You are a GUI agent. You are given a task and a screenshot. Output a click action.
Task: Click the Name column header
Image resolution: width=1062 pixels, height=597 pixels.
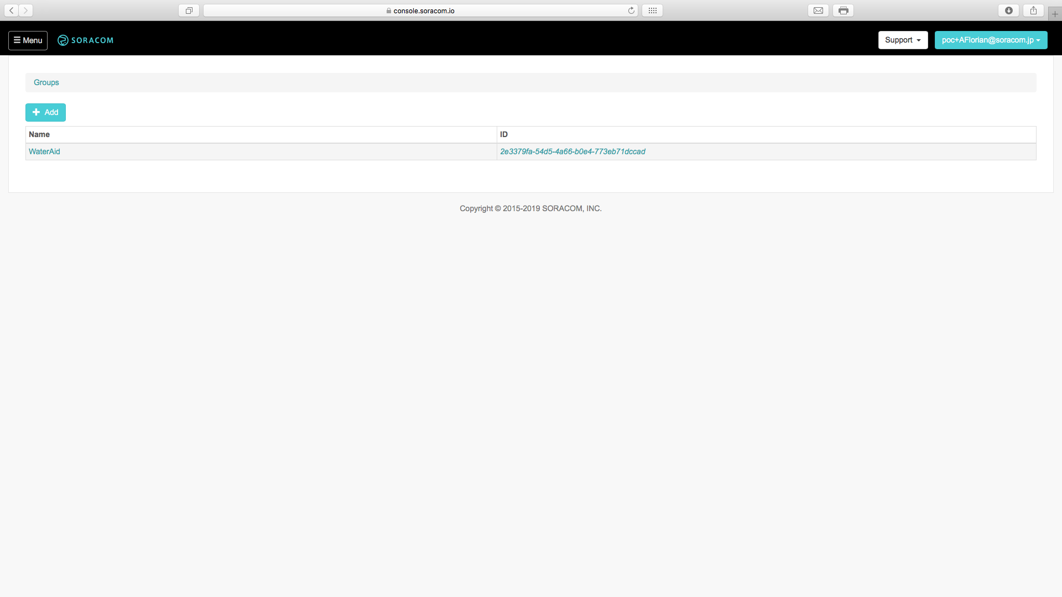(x=39, y=134)
